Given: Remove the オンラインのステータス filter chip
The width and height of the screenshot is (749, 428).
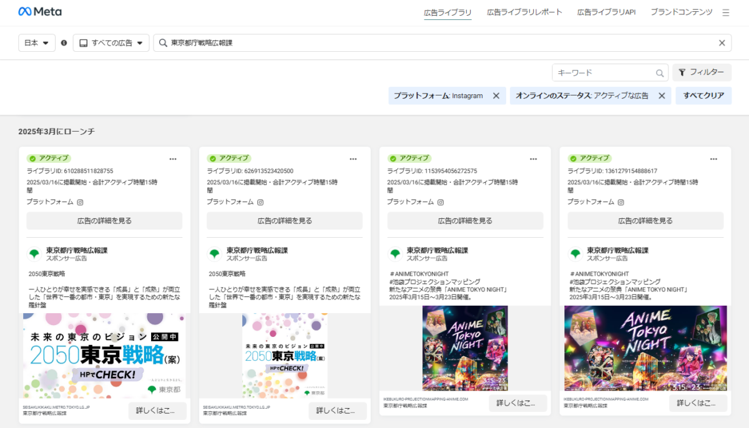Looking at the screenshot, I should [662, 95].
